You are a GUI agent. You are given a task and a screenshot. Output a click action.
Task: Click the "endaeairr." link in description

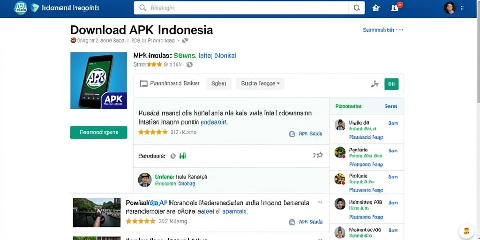point(214,122)
